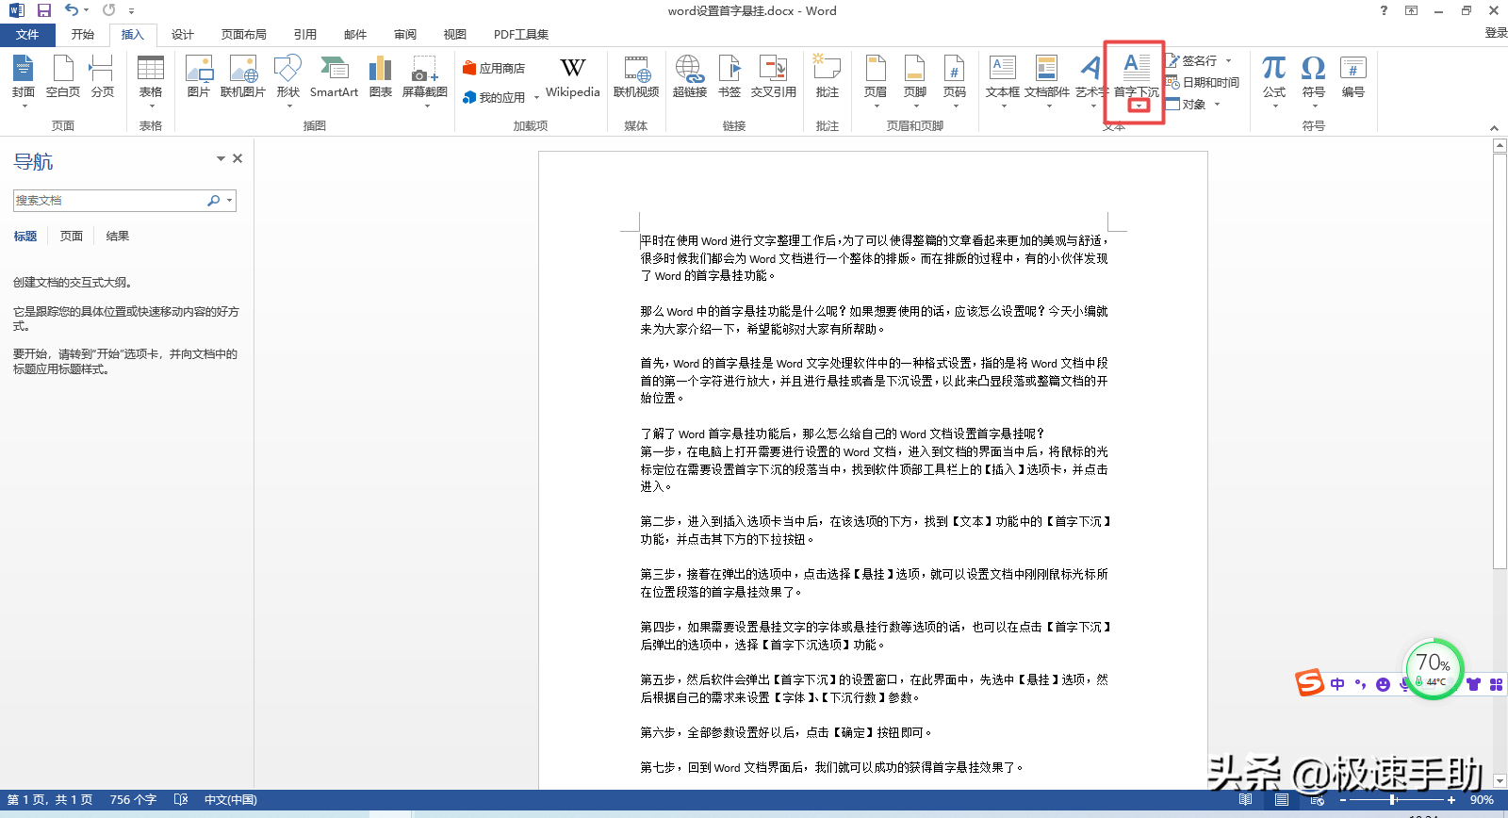The height and width of the screenshot is (818, 1508).
Task: Open the Sogou toolbox grid icon
Action: click(x=1496, y=685)
